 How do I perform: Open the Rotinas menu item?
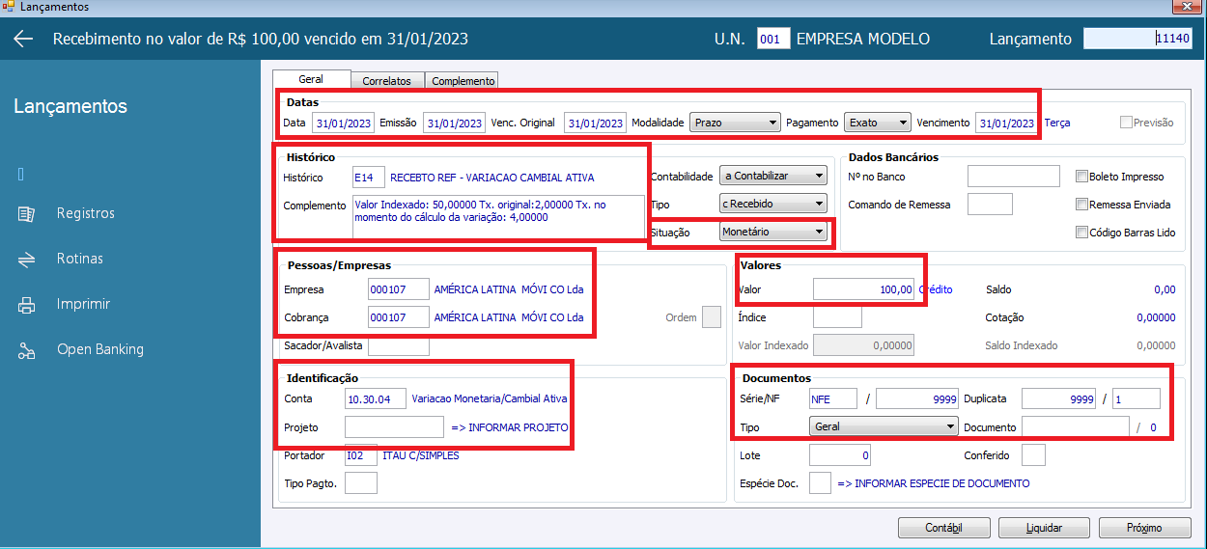80,259
